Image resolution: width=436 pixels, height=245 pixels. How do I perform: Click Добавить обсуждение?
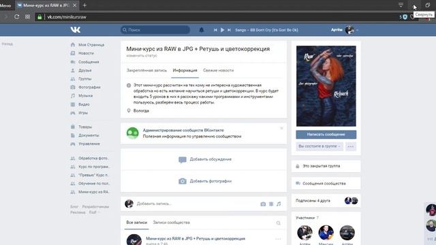(205, 159)
